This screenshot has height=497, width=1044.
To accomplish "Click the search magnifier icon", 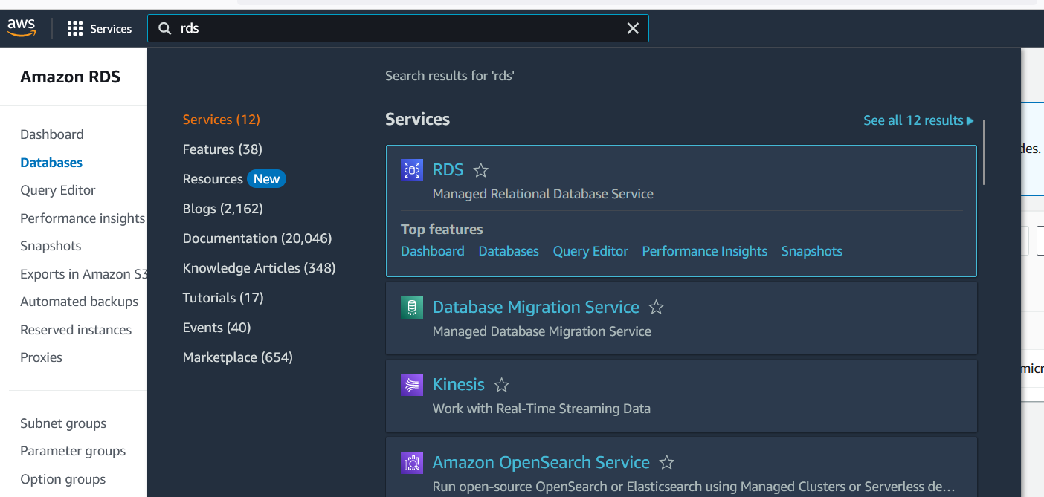I will [x=164, y=28].
